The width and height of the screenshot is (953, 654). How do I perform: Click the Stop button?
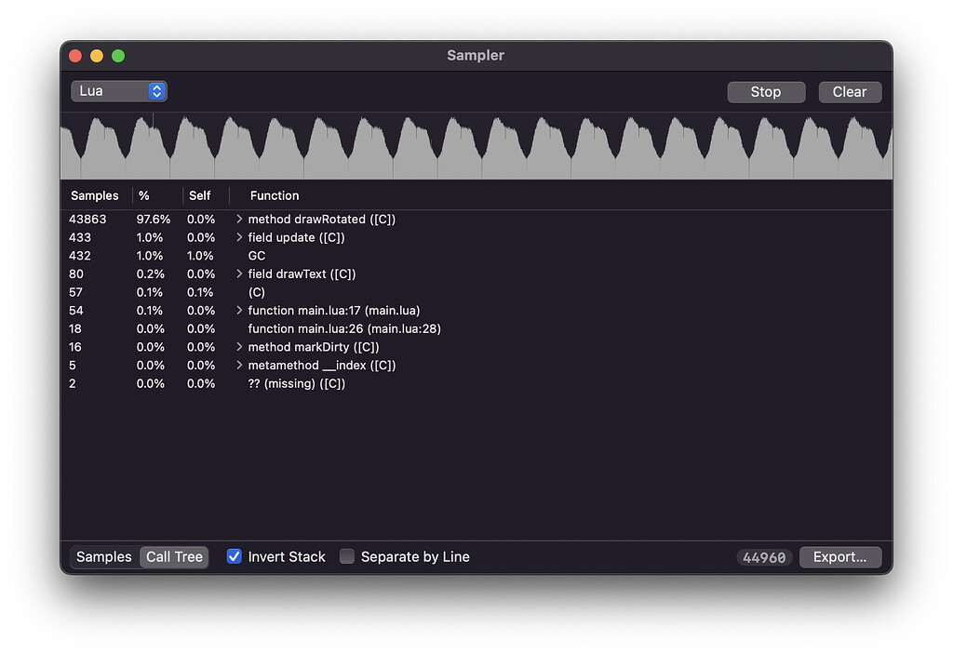tap(766, 91)
